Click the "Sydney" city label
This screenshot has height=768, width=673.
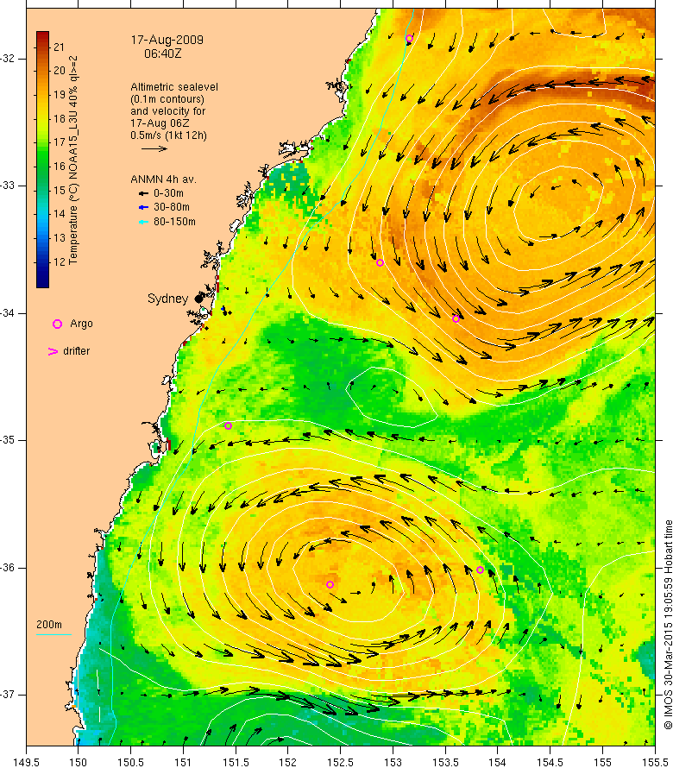pos(167,299)
